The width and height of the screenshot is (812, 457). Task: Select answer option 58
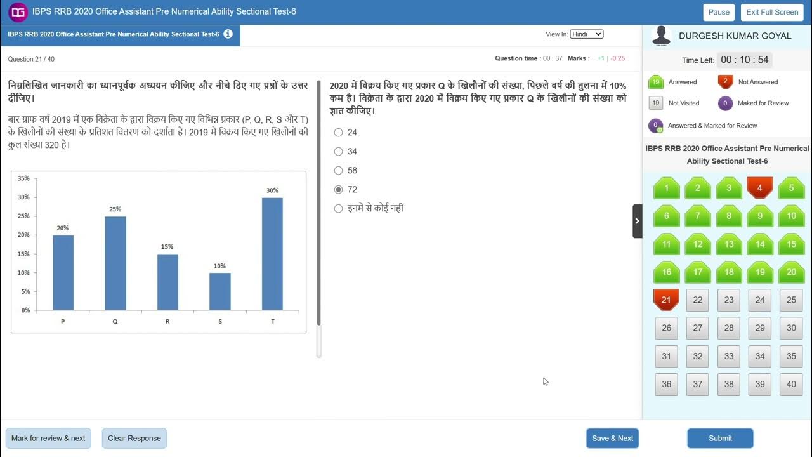click(x=338, y=171)
